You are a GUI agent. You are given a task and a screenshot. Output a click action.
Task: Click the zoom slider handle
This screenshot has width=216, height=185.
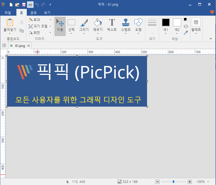pos(173,182)
